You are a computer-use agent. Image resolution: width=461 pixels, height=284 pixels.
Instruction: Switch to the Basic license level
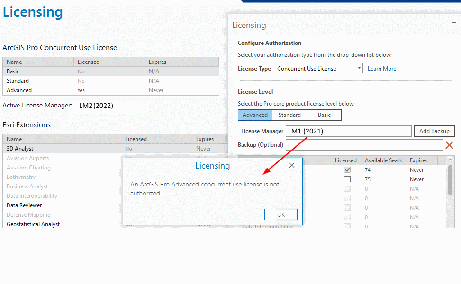[324, 115]
